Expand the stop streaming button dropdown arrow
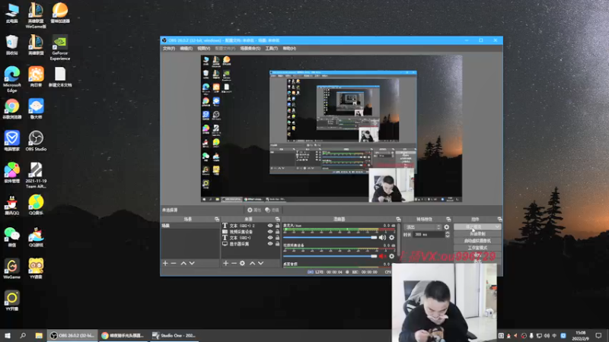 [x=497, y=226]
